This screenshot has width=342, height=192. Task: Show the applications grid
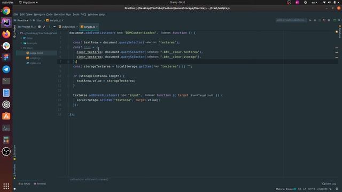pyautogui.click(x=6, y=186)
